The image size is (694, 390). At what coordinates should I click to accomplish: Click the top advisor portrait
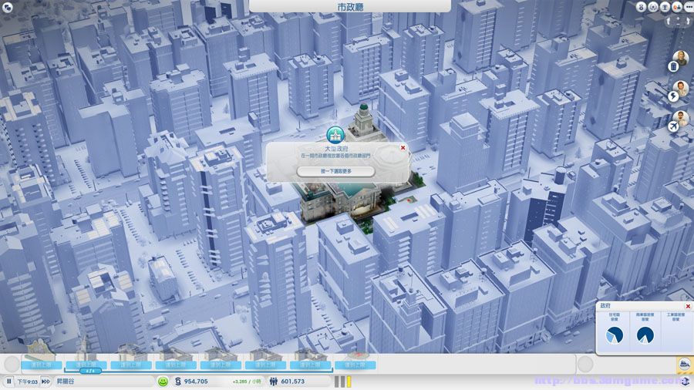681,58
